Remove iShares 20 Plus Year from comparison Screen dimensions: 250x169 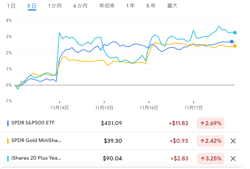(233, 159)
